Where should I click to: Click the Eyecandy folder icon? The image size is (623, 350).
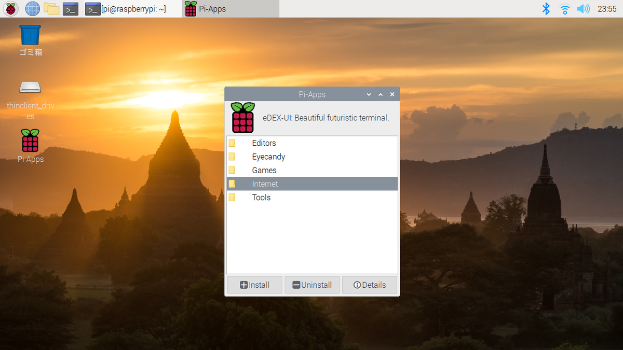coord(232,157)
